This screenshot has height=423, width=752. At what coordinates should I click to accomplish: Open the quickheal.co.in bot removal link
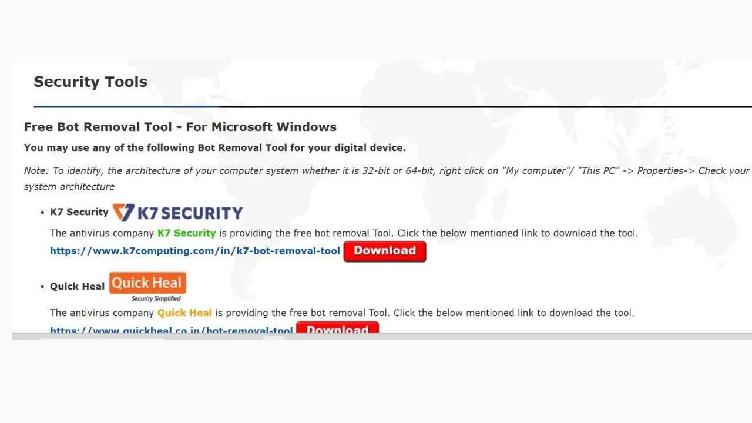(x=171, y=330)
